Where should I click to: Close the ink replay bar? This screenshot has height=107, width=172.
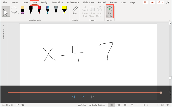tap(168, 89)
